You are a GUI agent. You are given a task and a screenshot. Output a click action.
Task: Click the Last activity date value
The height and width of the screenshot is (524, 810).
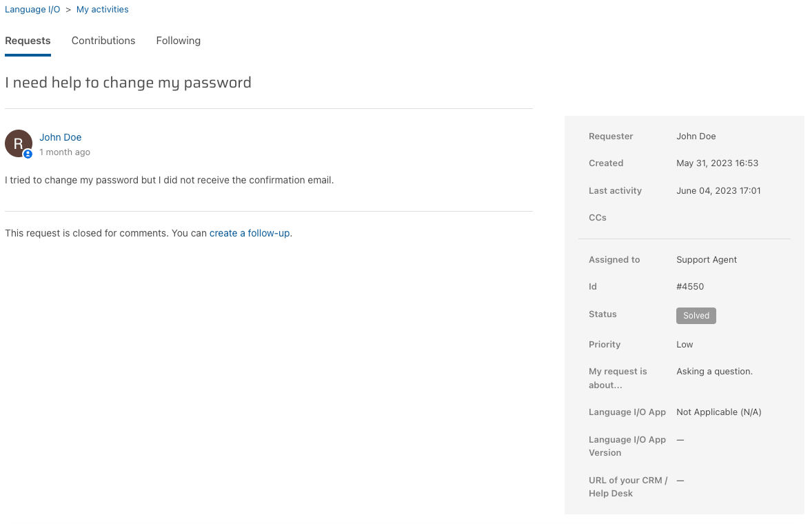click(718, 191)
